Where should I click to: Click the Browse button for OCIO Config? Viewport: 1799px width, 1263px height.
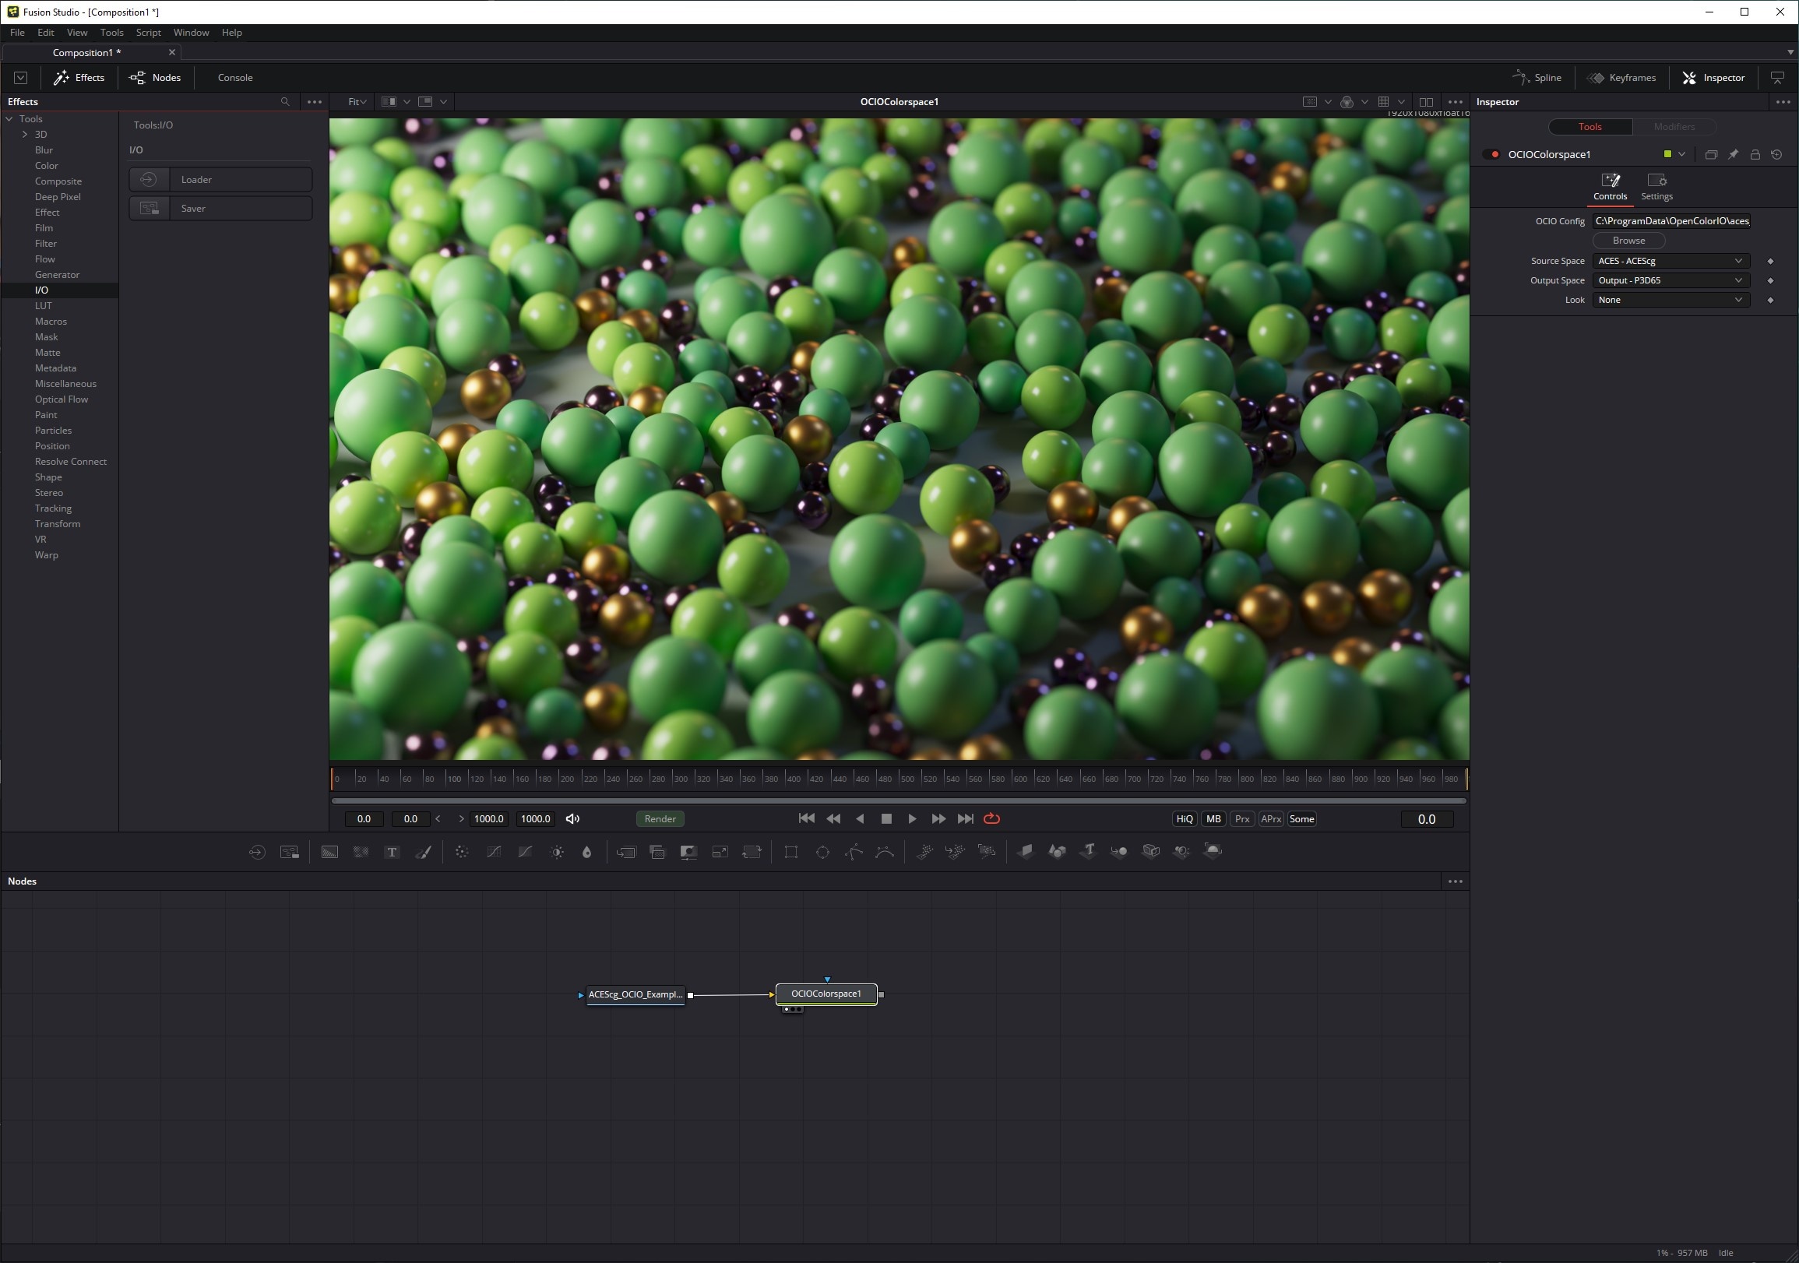pyautogui.click(x=1628, y=241)
